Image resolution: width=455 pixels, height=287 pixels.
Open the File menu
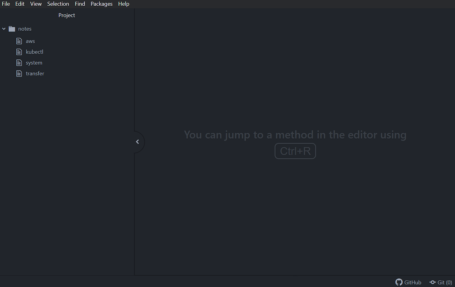click(6, 4)
